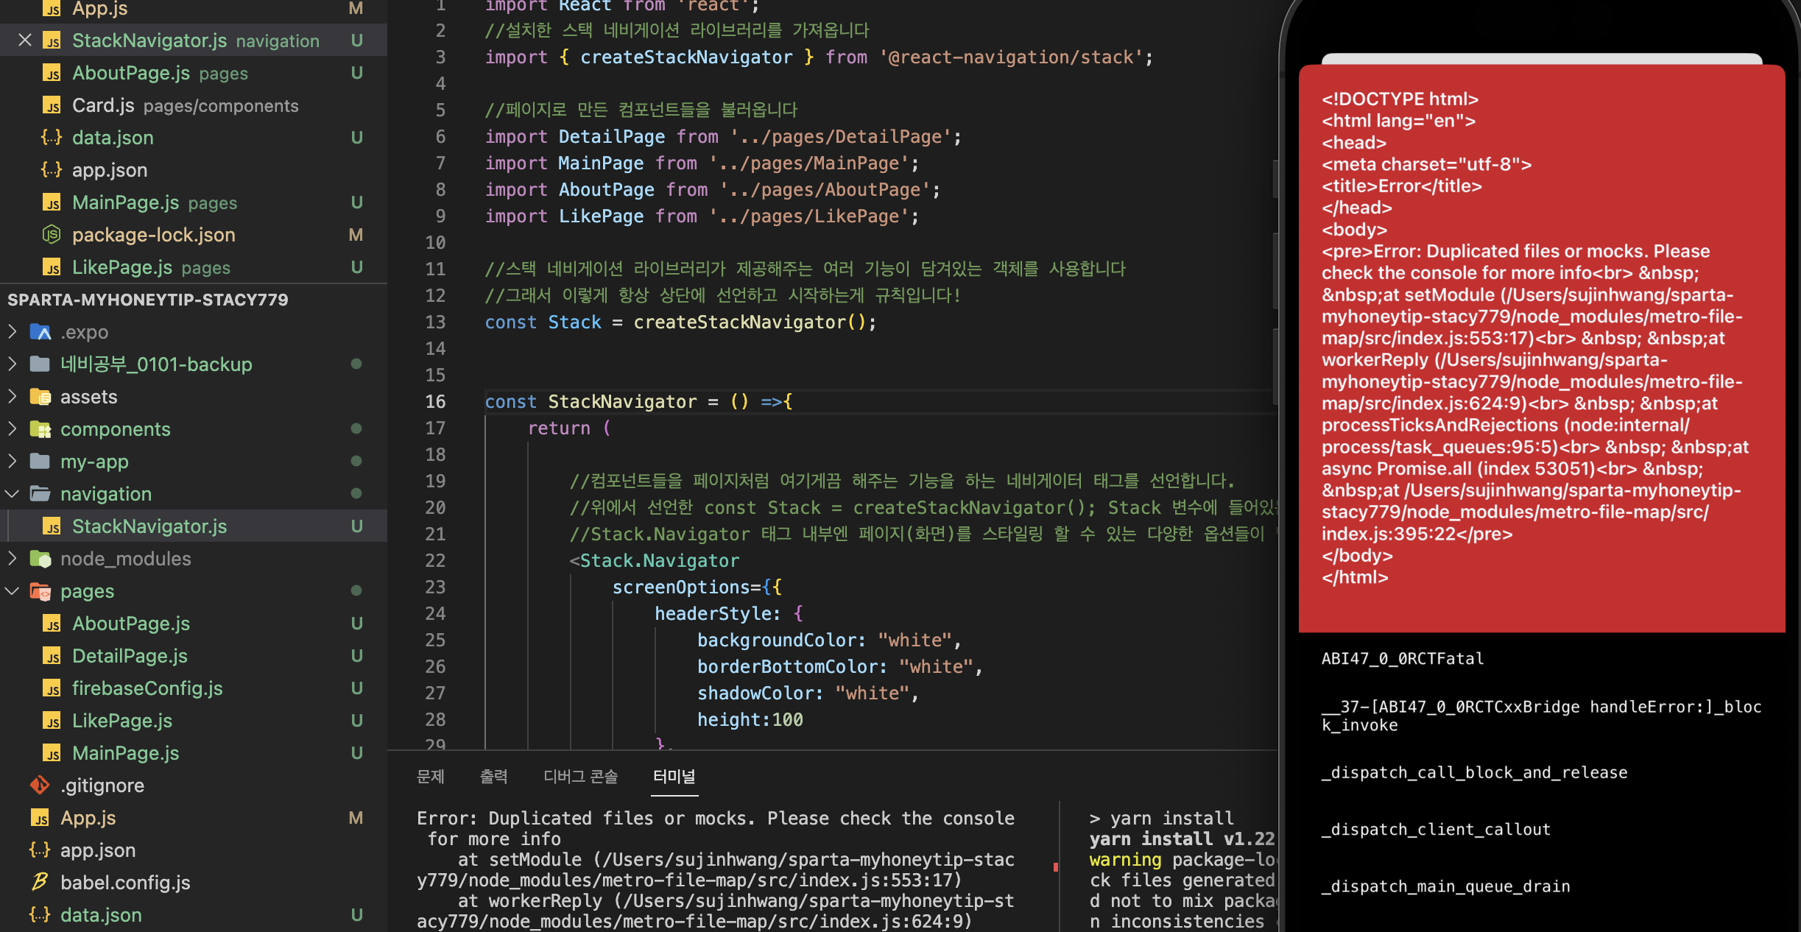Expand the 네비공부_0101-backup folder chevron
The image size is (1801, 932).
pyautogui.click(x=13, y=364)
